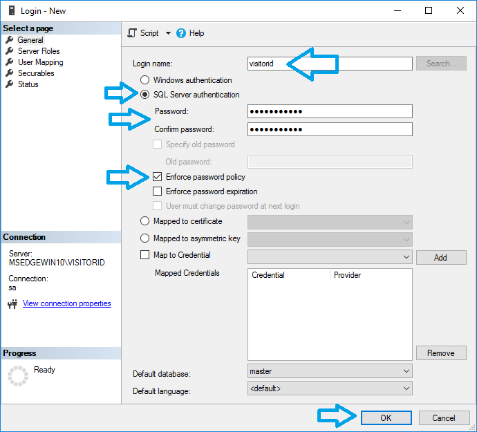
Task: Open the Default language dropdown
Action: (x=406, y=388)
